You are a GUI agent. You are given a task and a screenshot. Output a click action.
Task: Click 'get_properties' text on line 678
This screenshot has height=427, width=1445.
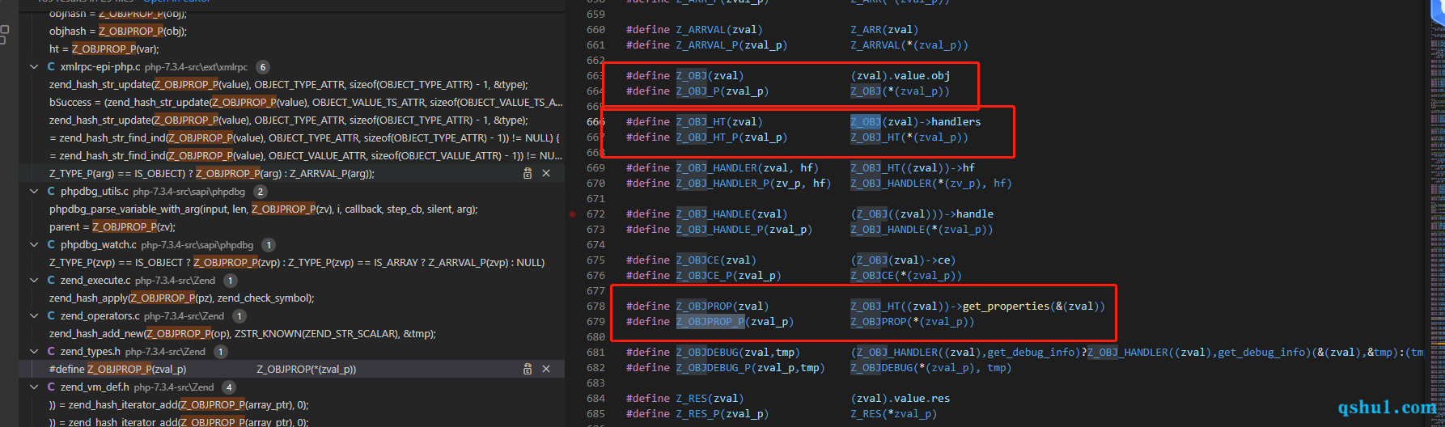1006,307
